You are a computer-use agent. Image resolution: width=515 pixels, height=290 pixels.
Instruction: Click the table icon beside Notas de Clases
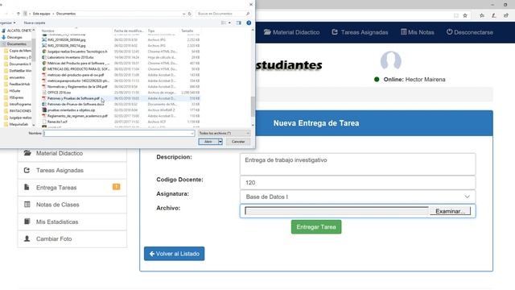pos(27,204)
